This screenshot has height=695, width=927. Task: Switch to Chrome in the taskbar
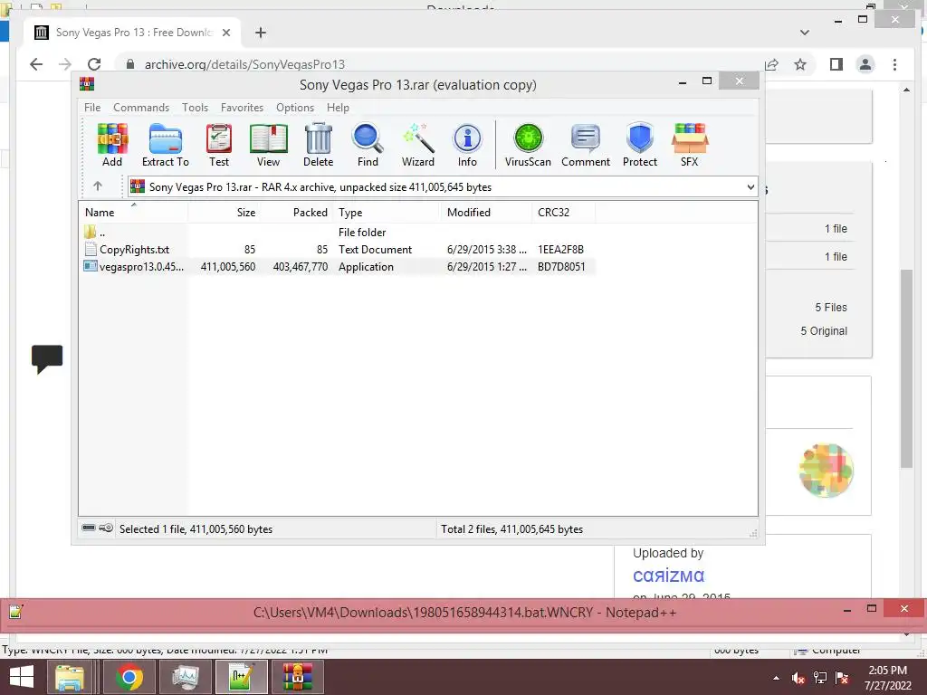point(129,677)
